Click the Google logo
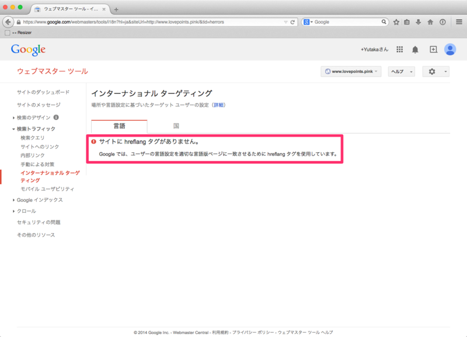The height and width of the screenshot is (337, 467). coord(28,50)
